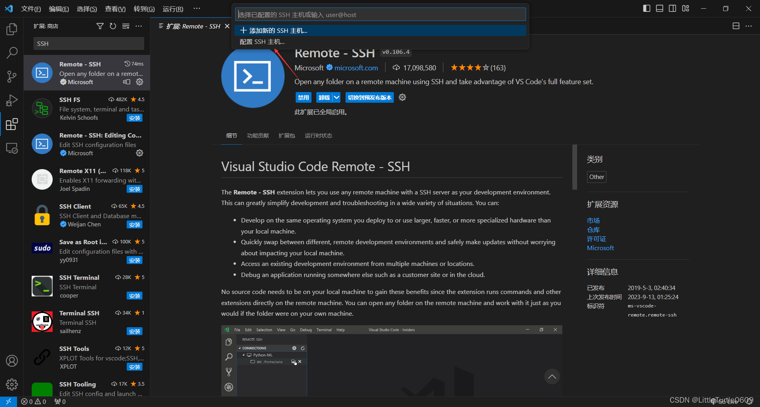Refresh the extensions list

tap(113, 26)
